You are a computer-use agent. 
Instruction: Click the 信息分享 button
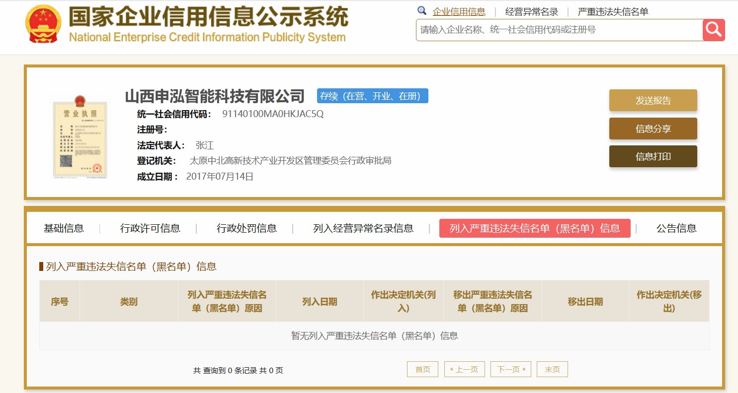click(653, 129)
